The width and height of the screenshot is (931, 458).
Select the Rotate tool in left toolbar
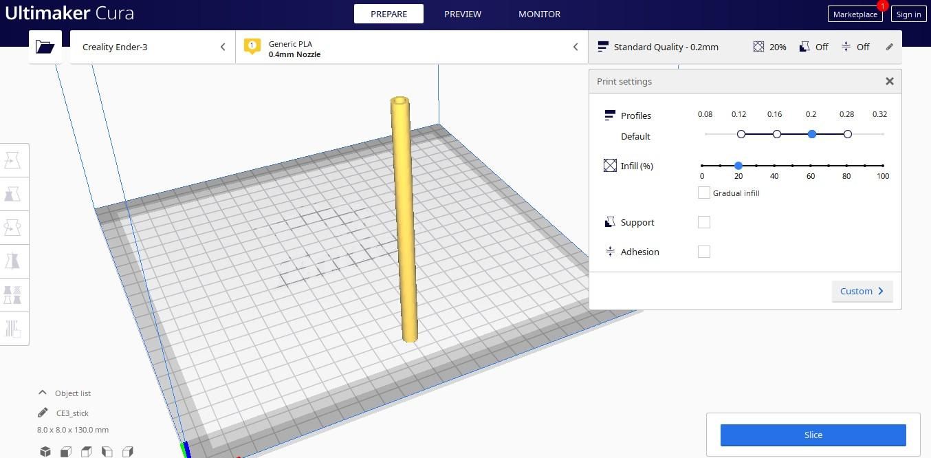[x=12, y=227]
